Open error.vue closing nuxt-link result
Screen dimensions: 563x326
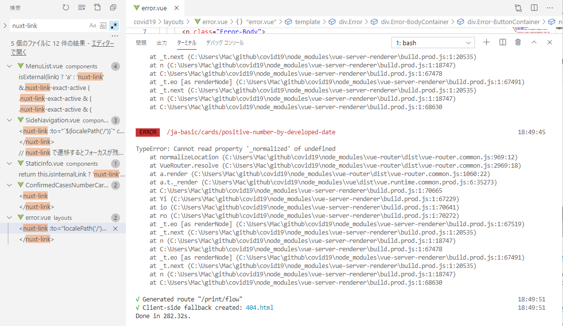tap(36, 239)
